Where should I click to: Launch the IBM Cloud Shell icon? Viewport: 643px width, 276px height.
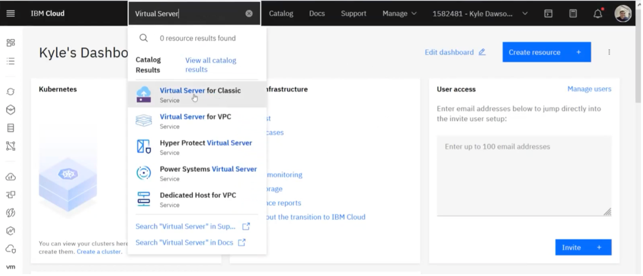click(x=548, y=14)
